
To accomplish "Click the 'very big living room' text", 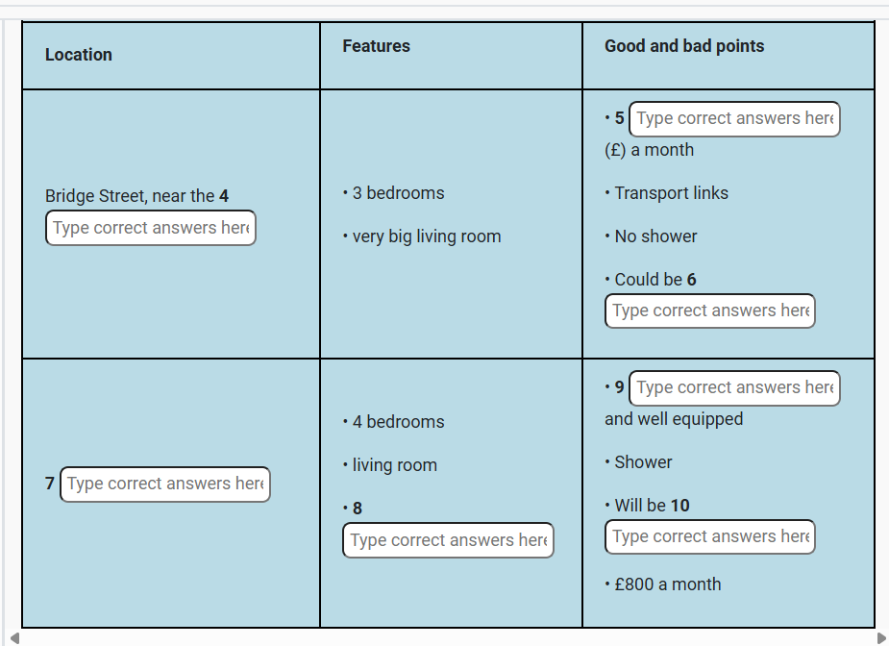I will tap(426, 236).
